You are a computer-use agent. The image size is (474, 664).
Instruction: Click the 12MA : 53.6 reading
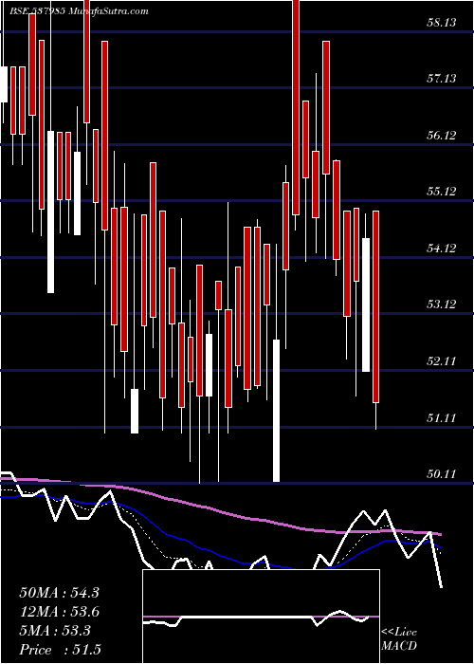(59, 613)
